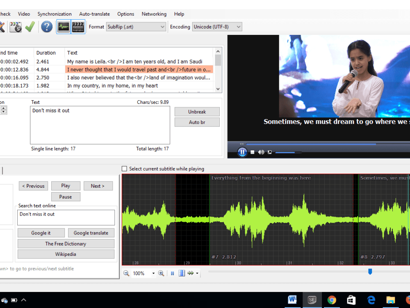Image resolution: width=410 pixels, height=308 pixels.
Task: Apply the green checkmark fix errors icon
Action: point(30,26)
